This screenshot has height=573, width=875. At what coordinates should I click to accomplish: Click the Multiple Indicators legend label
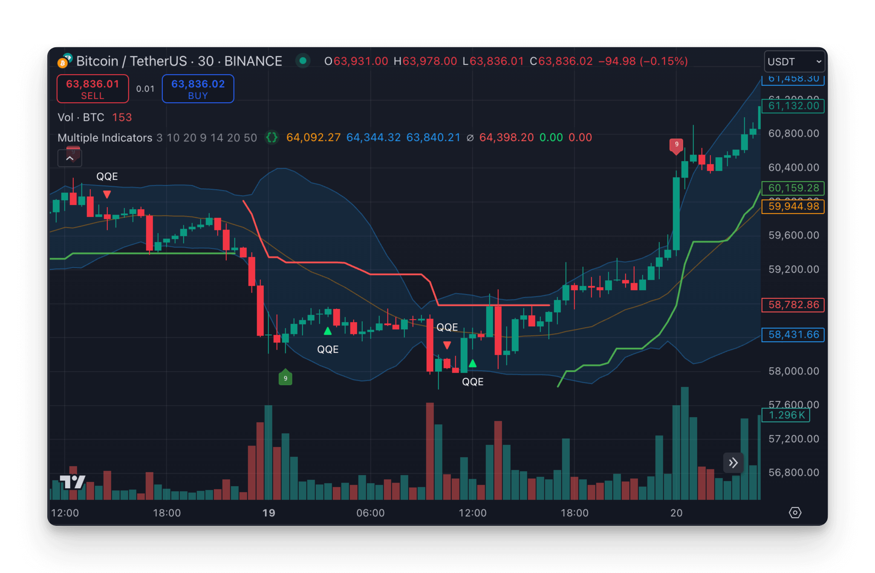click(105, 138)
